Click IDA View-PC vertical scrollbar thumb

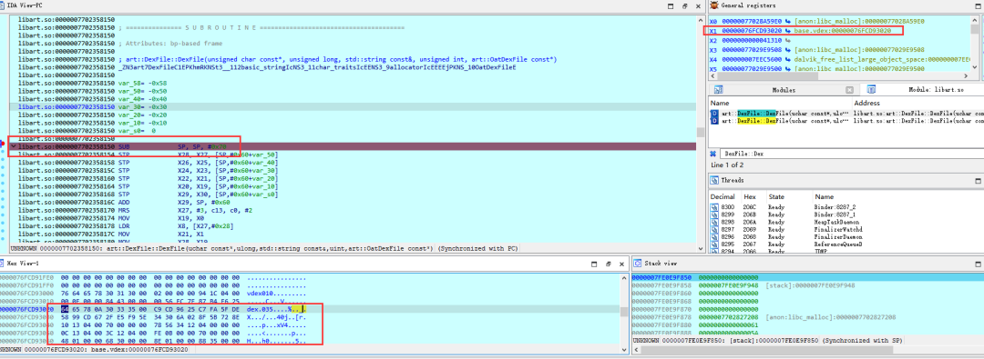pos(701,132)
